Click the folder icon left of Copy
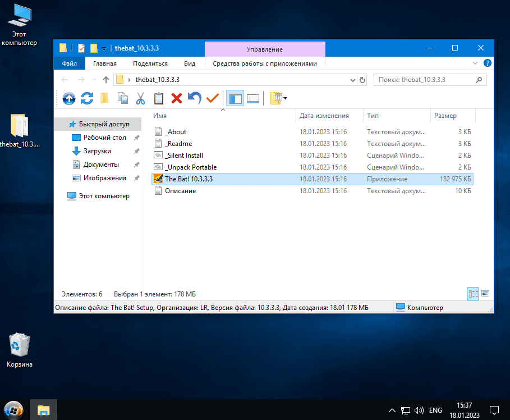Viewport: 510px width, 420px height. 104,98
